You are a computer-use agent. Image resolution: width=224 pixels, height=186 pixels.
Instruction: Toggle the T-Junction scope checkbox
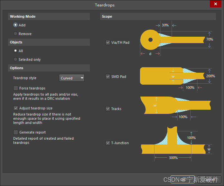coord(108,143)
